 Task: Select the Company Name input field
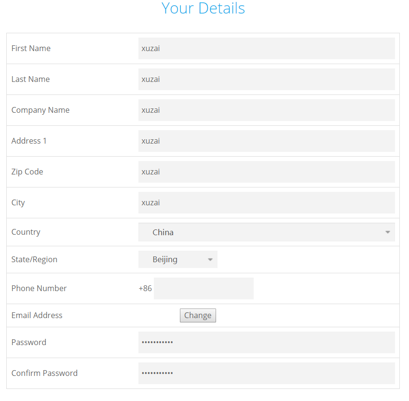point(266,110)
